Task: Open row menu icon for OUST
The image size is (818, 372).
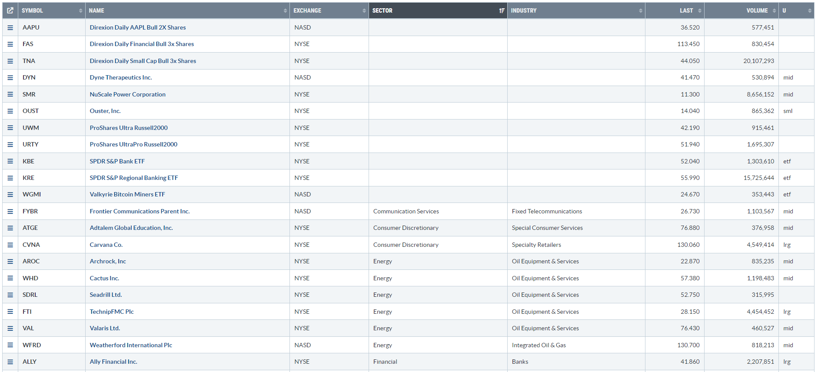Action: (10, 111)
